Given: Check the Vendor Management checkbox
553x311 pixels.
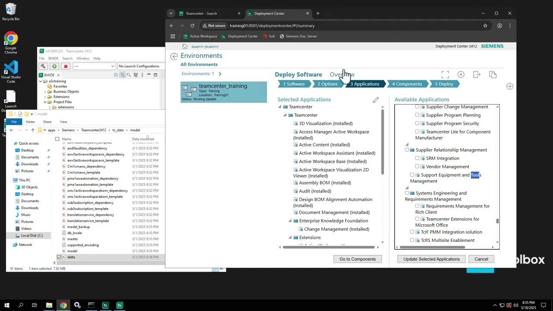Looking at the screenshot, I should tap(417, 167).
